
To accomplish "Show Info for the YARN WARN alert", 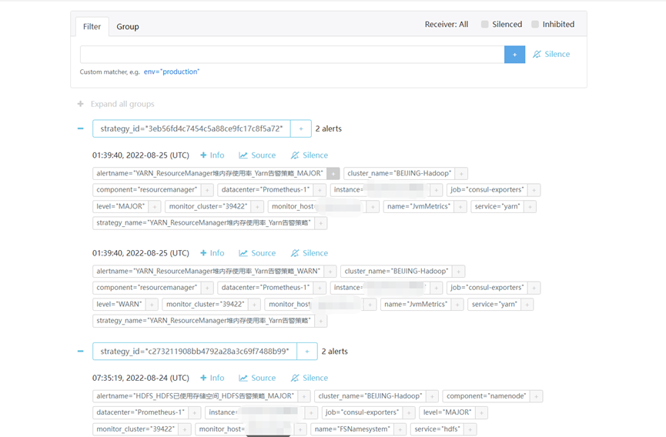I will click(213, 253).
